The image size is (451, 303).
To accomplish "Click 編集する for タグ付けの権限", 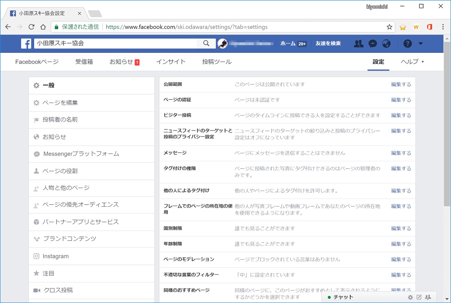I will 401,169.
